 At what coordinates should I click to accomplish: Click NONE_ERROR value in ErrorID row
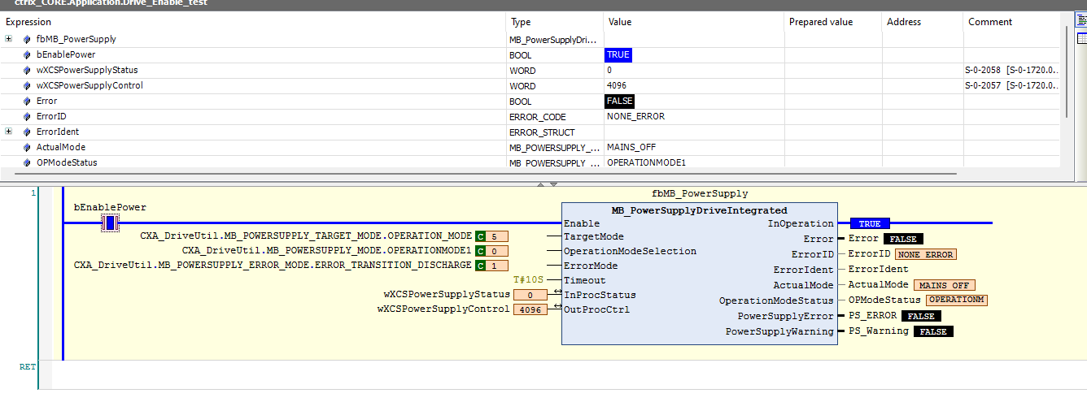click(x=635, y=117)
